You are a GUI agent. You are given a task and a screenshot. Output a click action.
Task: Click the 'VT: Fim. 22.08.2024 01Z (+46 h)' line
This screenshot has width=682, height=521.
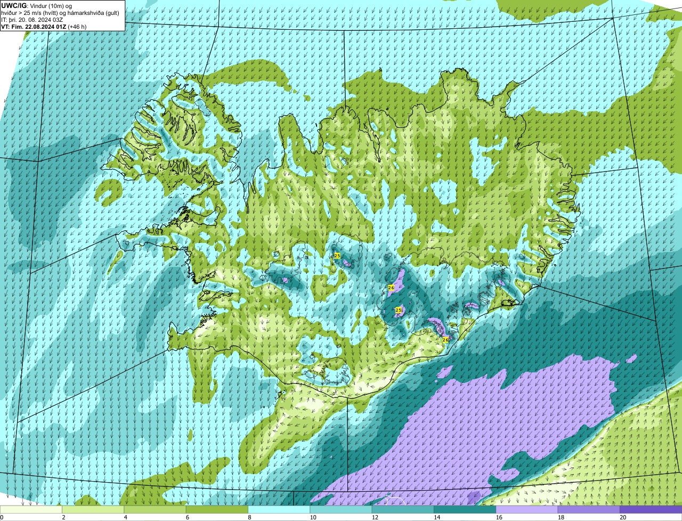point(44,26)
